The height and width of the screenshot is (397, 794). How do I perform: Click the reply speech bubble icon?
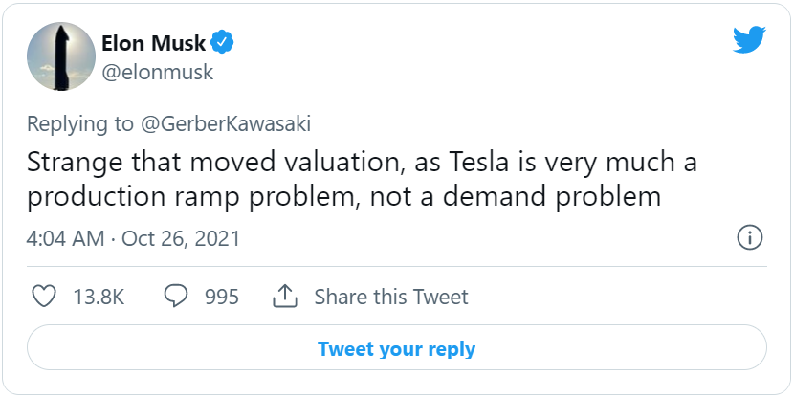pos(176,297)
